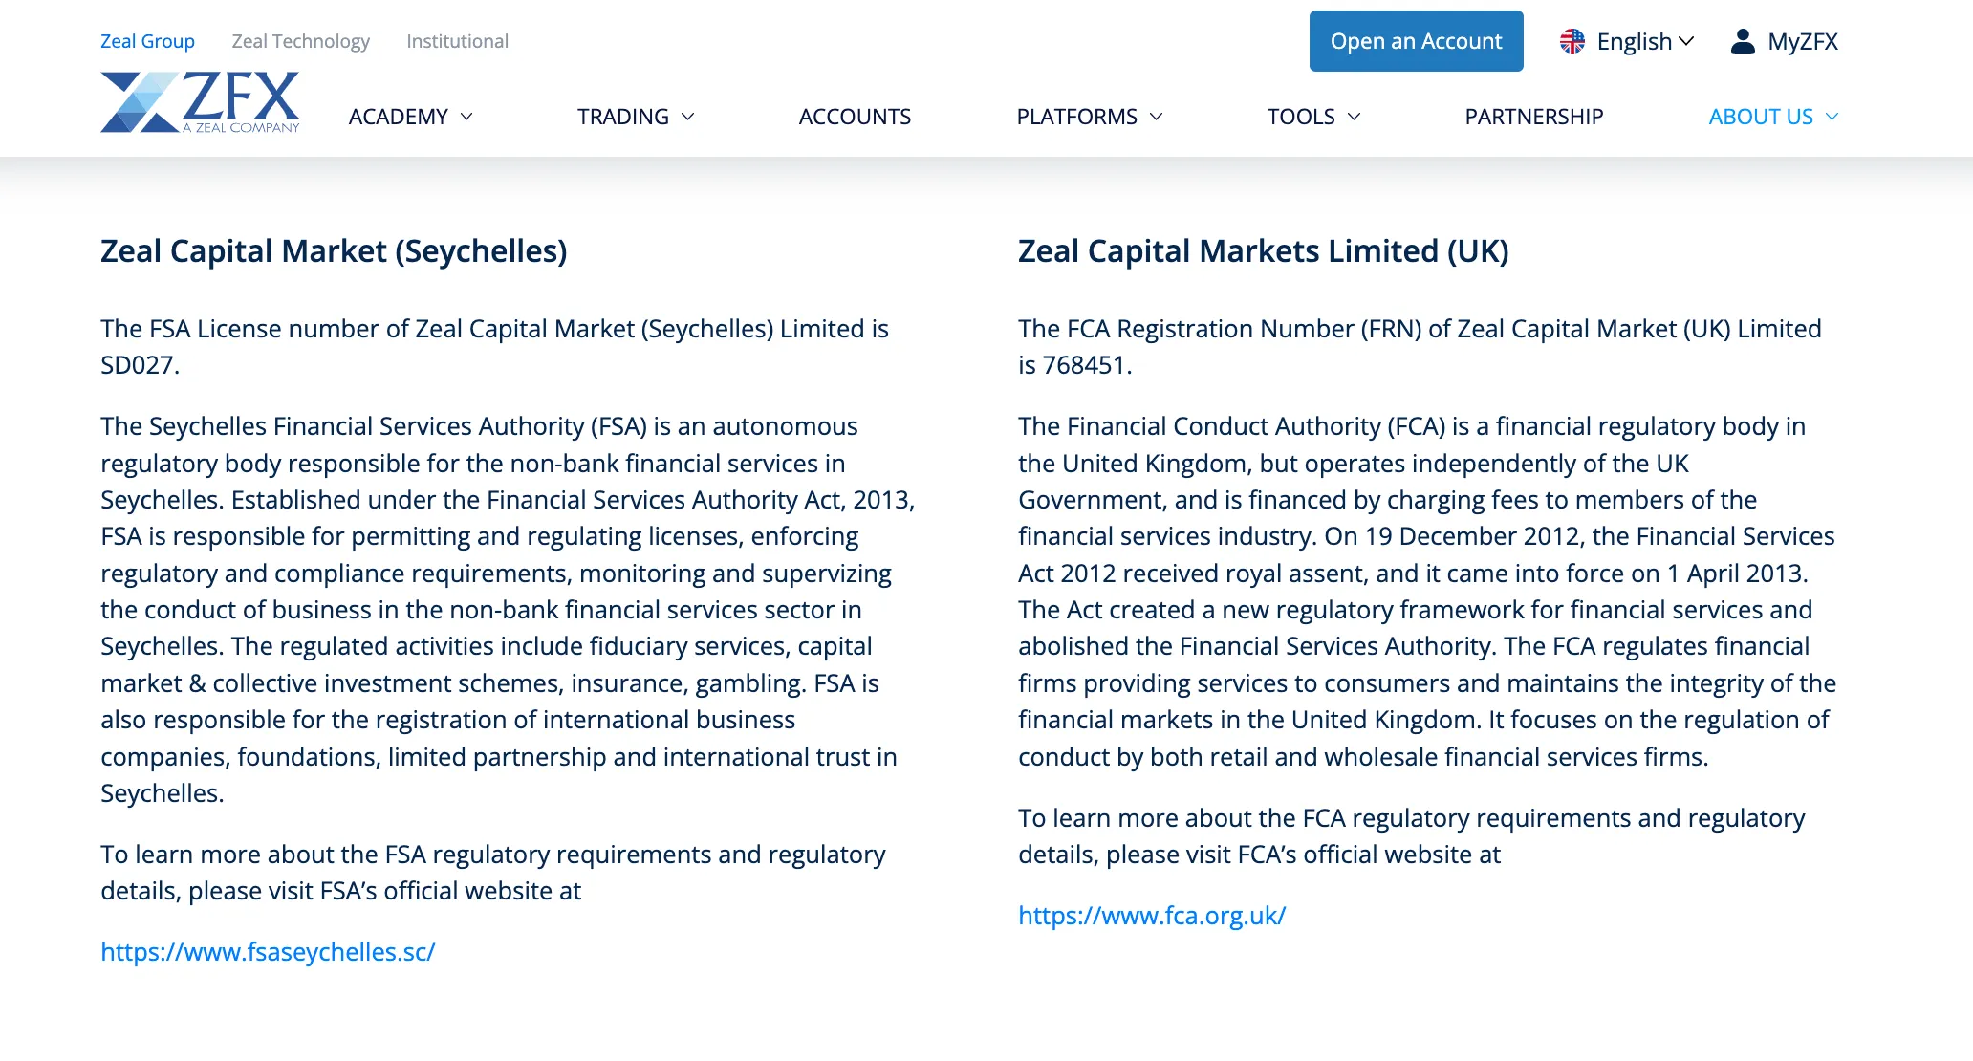This screenshot has width=1973, height=1061.
Task: Expand the English language dropdown chevron
Action: point(1686,41)
